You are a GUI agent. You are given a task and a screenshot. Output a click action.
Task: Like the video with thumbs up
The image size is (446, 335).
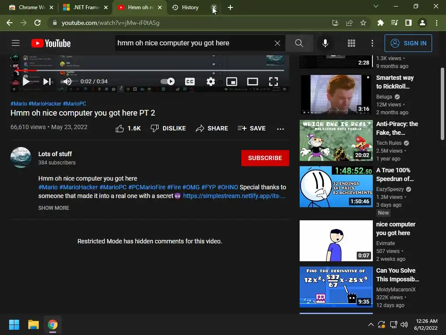[128, 129]
